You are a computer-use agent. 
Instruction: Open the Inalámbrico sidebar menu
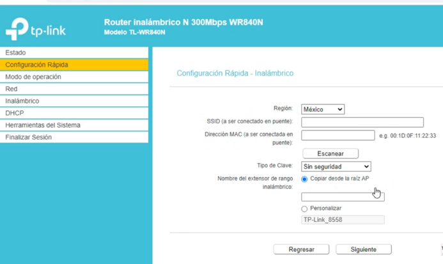74,101
